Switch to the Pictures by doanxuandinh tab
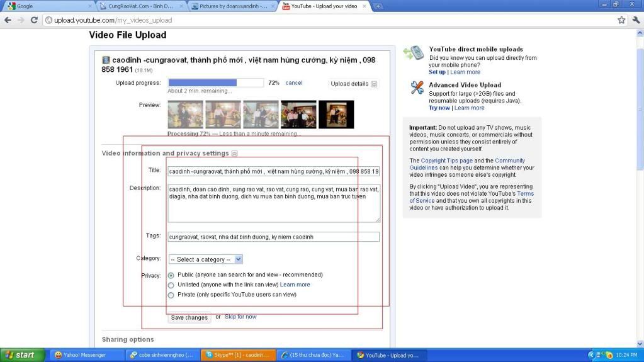This screenshot has width=644, height=362. click(234, 6)
